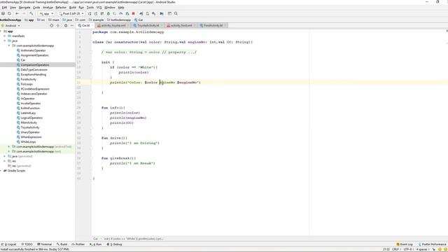This screenshot has height=252, width=448.
Task: Open the Edit menu
Action: tap(4, 8)
